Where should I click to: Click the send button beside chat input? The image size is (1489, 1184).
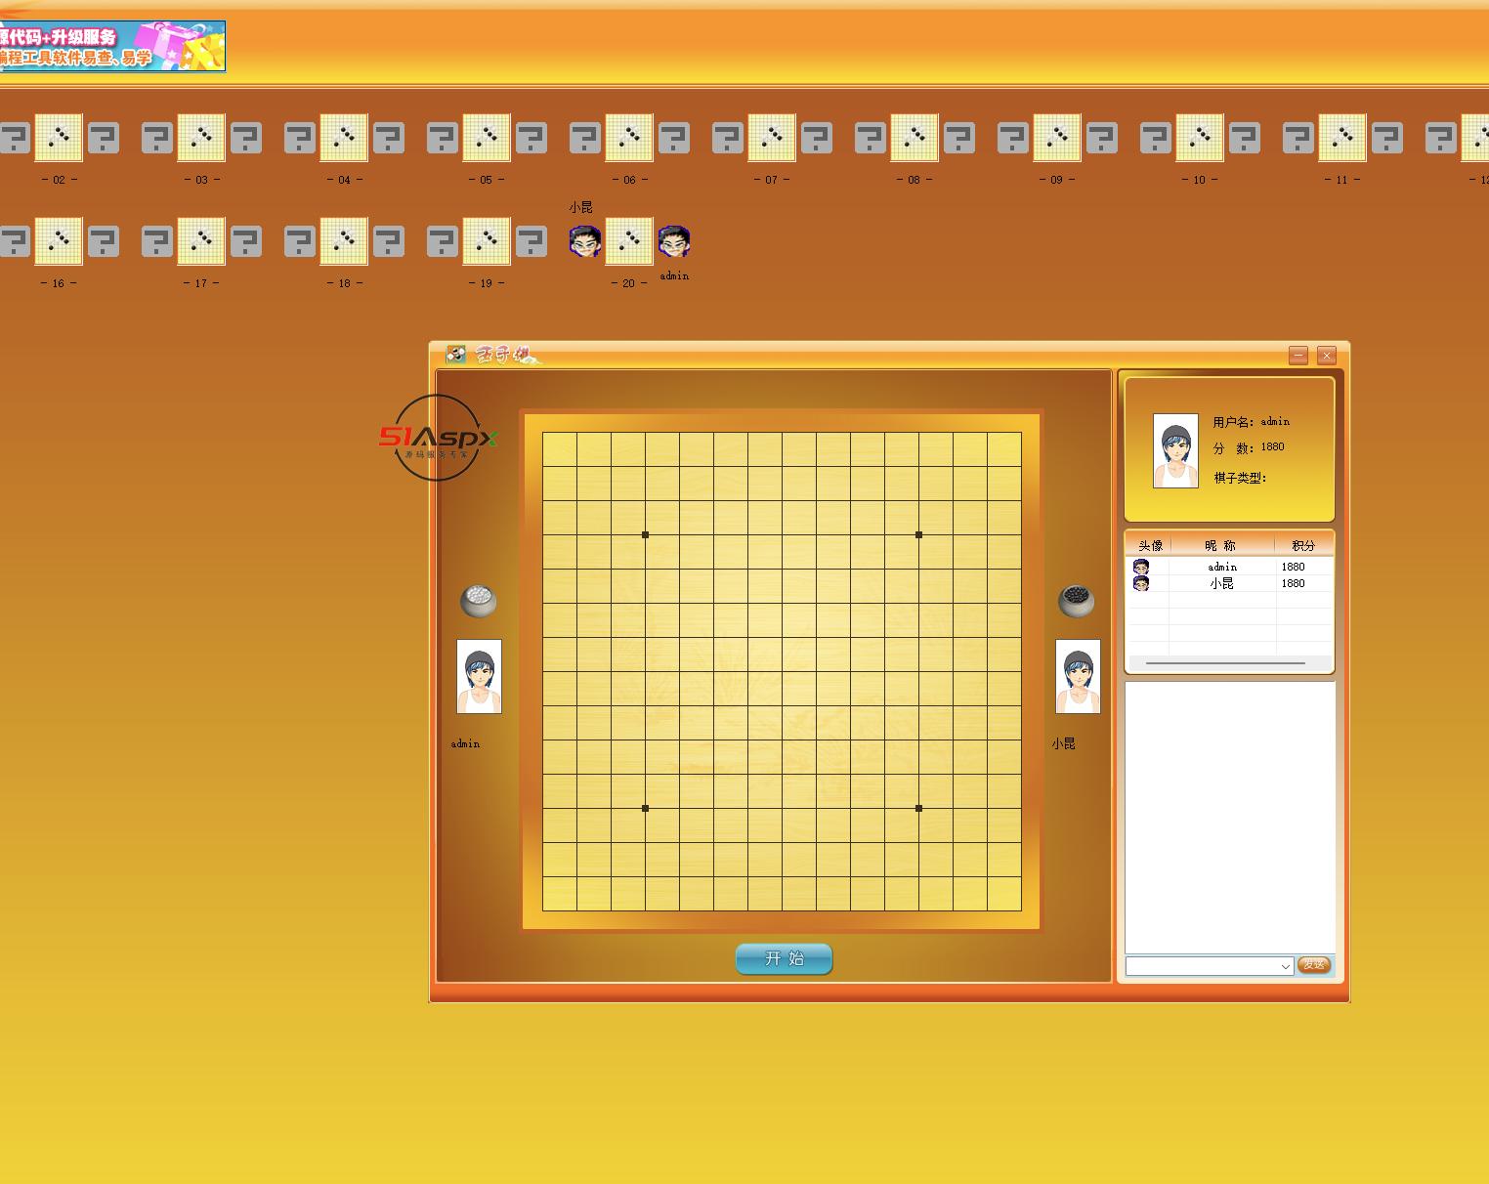pyautogui.click(x=1314, y=965)
